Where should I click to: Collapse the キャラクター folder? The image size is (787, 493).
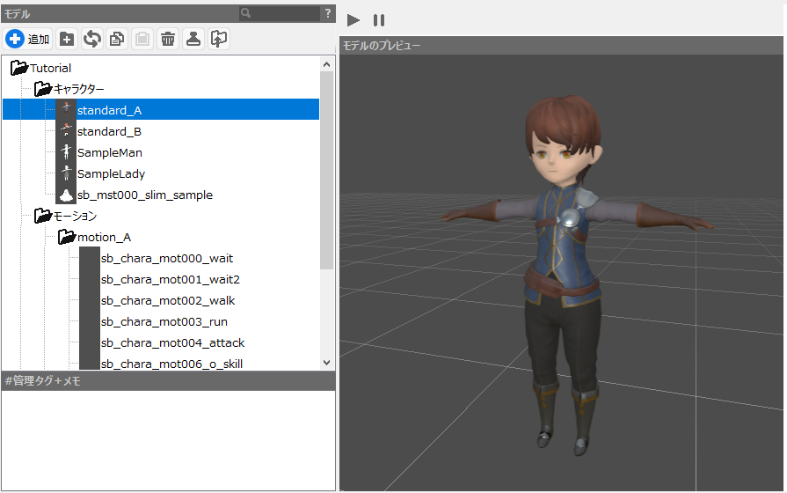(43, 89)
